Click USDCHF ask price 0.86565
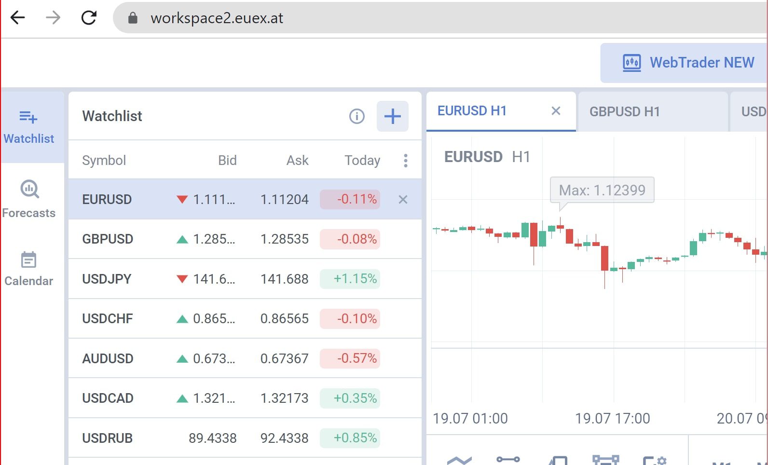Image resolution: width=768 pixels, height=465 pixels. pos(285,319)
